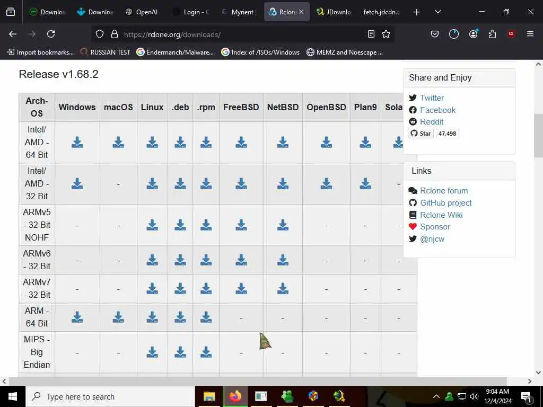Download NetBSD Intel/AMD 64 Bit build
Viewport: 543px width, 407px height.
(x=283, y=142)
